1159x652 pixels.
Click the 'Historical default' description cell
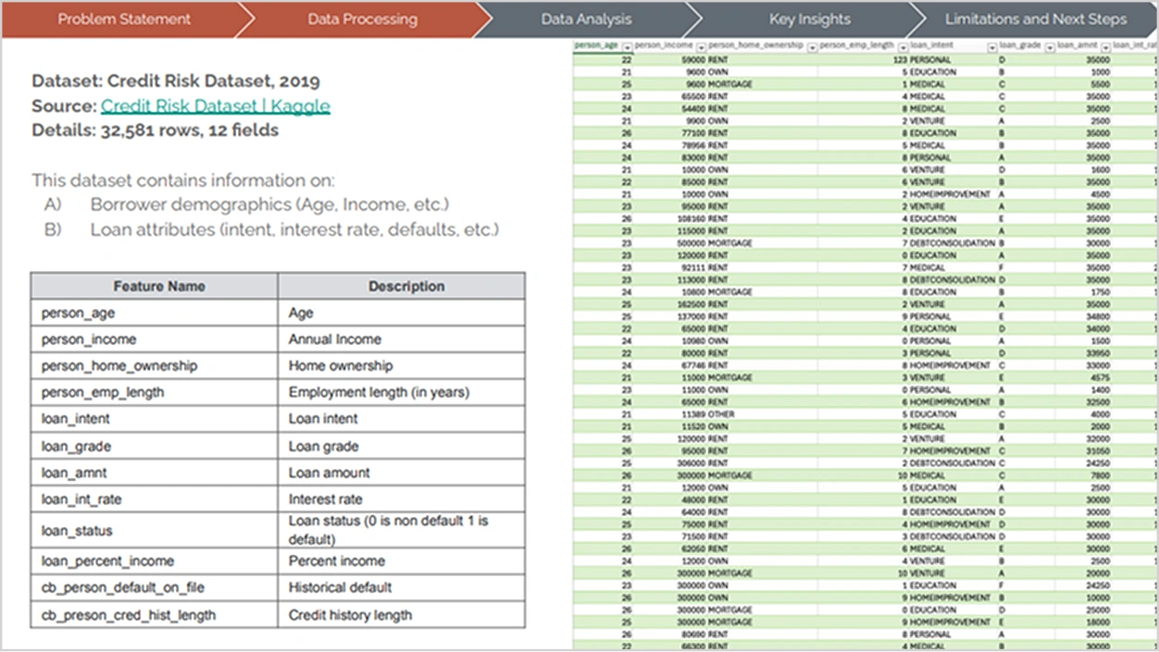(x=402, y=587)
